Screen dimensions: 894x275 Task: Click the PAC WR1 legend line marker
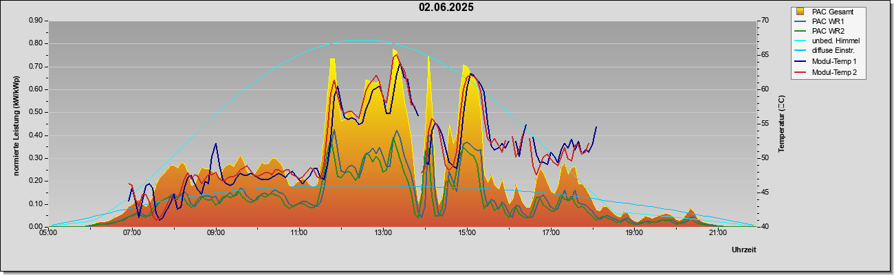pos(800,21)
